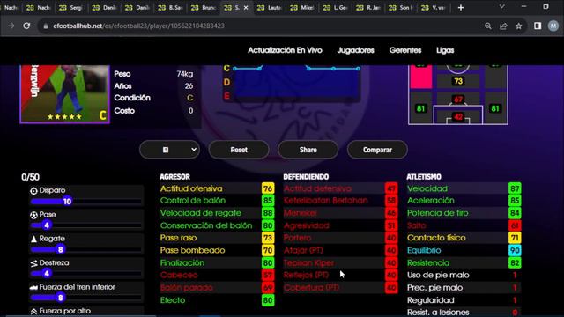Switch to the Bruno browser tab
The width and height of the screenshot is (564, 317).
(x=204, y=8)
